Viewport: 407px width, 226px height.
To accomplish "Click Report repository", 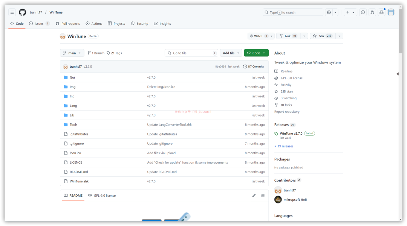I will [x=287, y=112].
